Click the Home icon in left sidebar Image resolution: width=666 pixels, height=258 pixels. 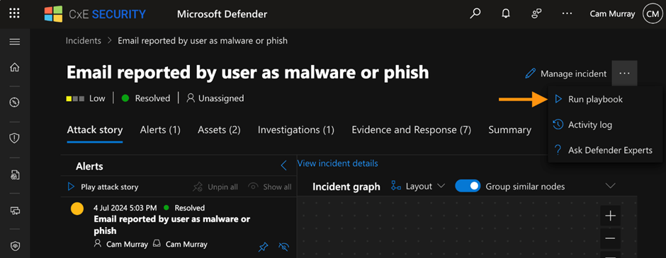(x=15, y=67)
